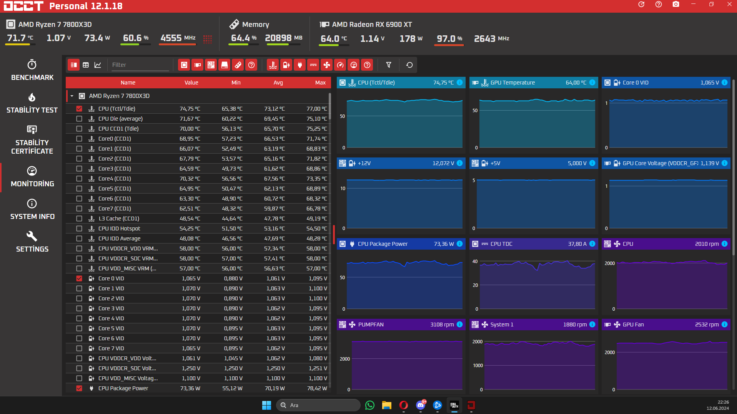
Task: Toggle the unknown-hardware filter beside the memory icon
Action: pos(251,65)
